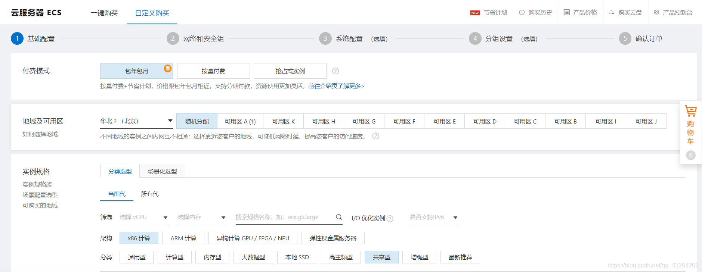This screenshot has width=702, height=272.
Task: Choose 可用区 J
Action: [x=646, y=121]
